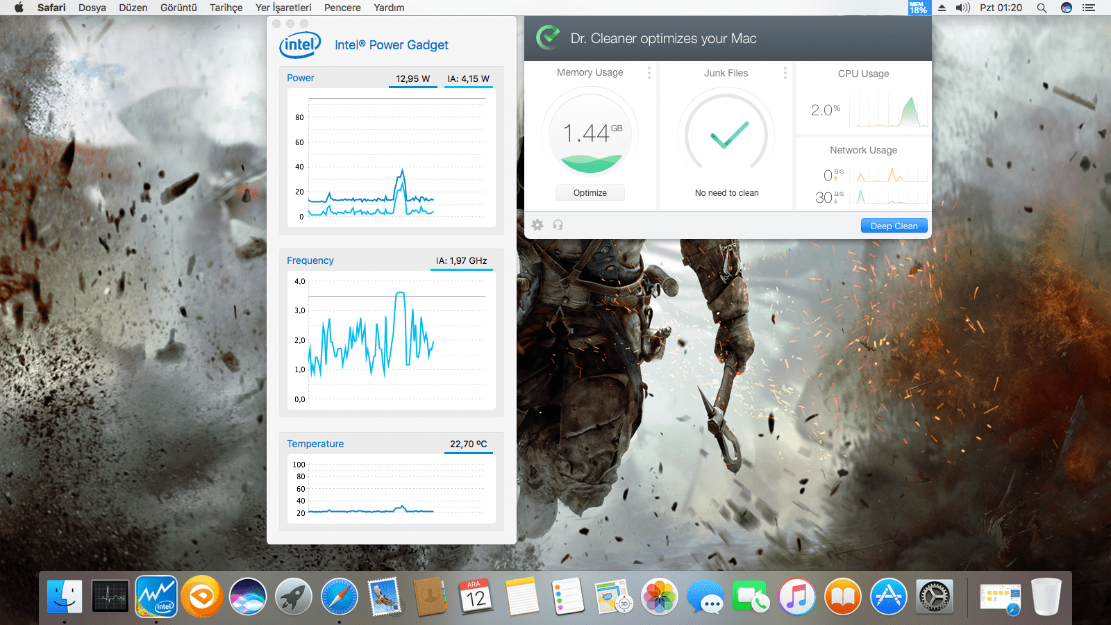The width and height of the screenshot is (1111, 625).
Task: Click the 12,95 W power reading
Action: 413,78
